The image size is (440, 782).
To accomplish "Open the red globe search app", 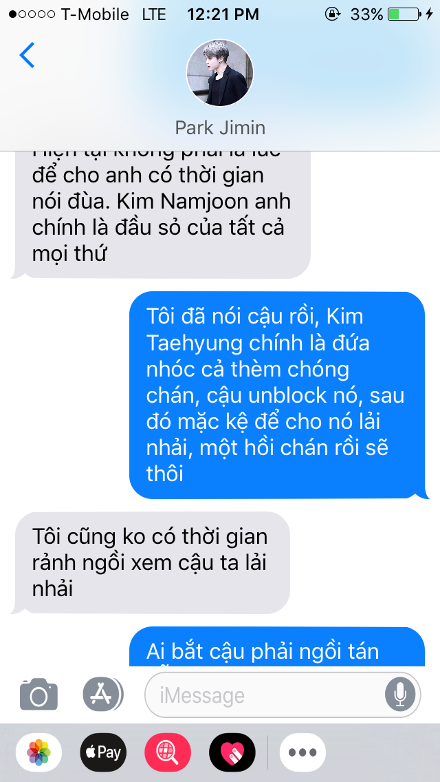I will (x=168, y=752).
